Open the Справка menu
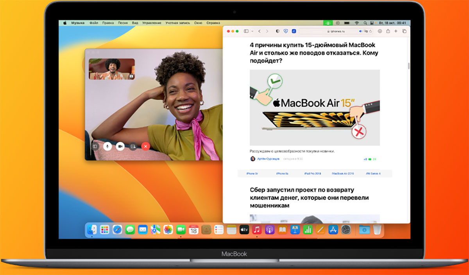469x275 pixels. (213, 23)
